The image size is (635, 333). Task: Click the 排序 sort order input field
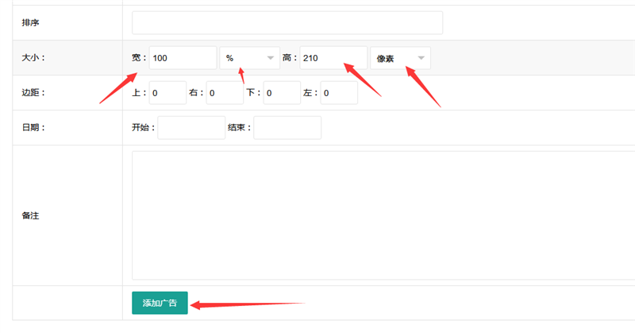click(287, 23)
